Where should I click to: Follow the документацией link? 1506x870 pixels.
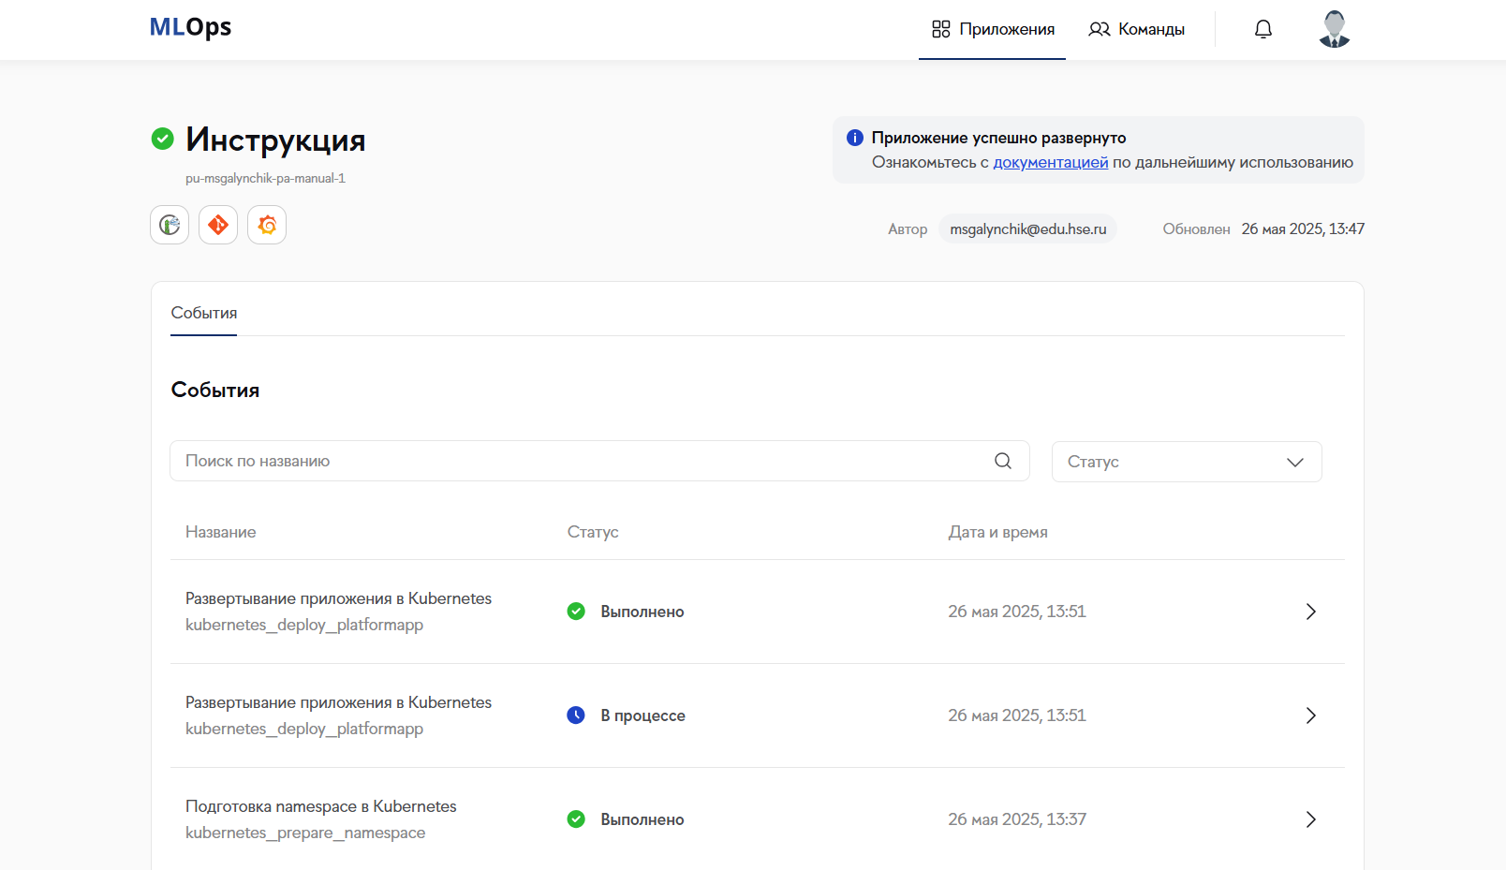pyautogui.click(x=1050, y=162)
